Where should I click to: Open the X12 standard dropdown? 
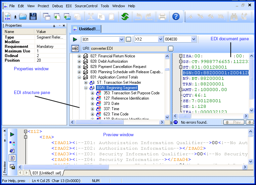coord(160,40)
